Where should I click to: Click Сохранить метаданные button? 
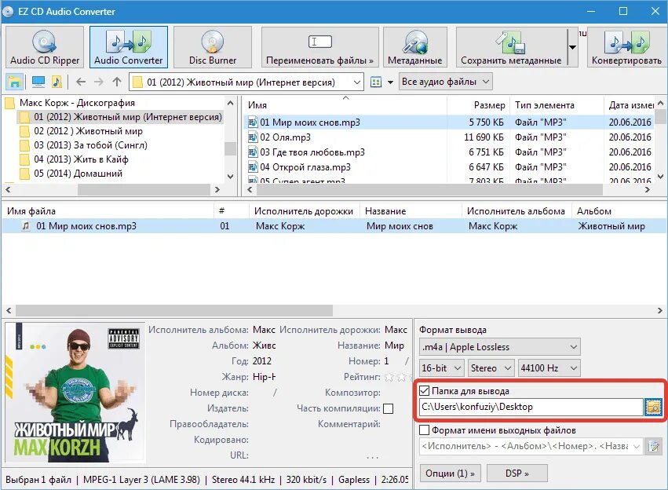[511, 47]
